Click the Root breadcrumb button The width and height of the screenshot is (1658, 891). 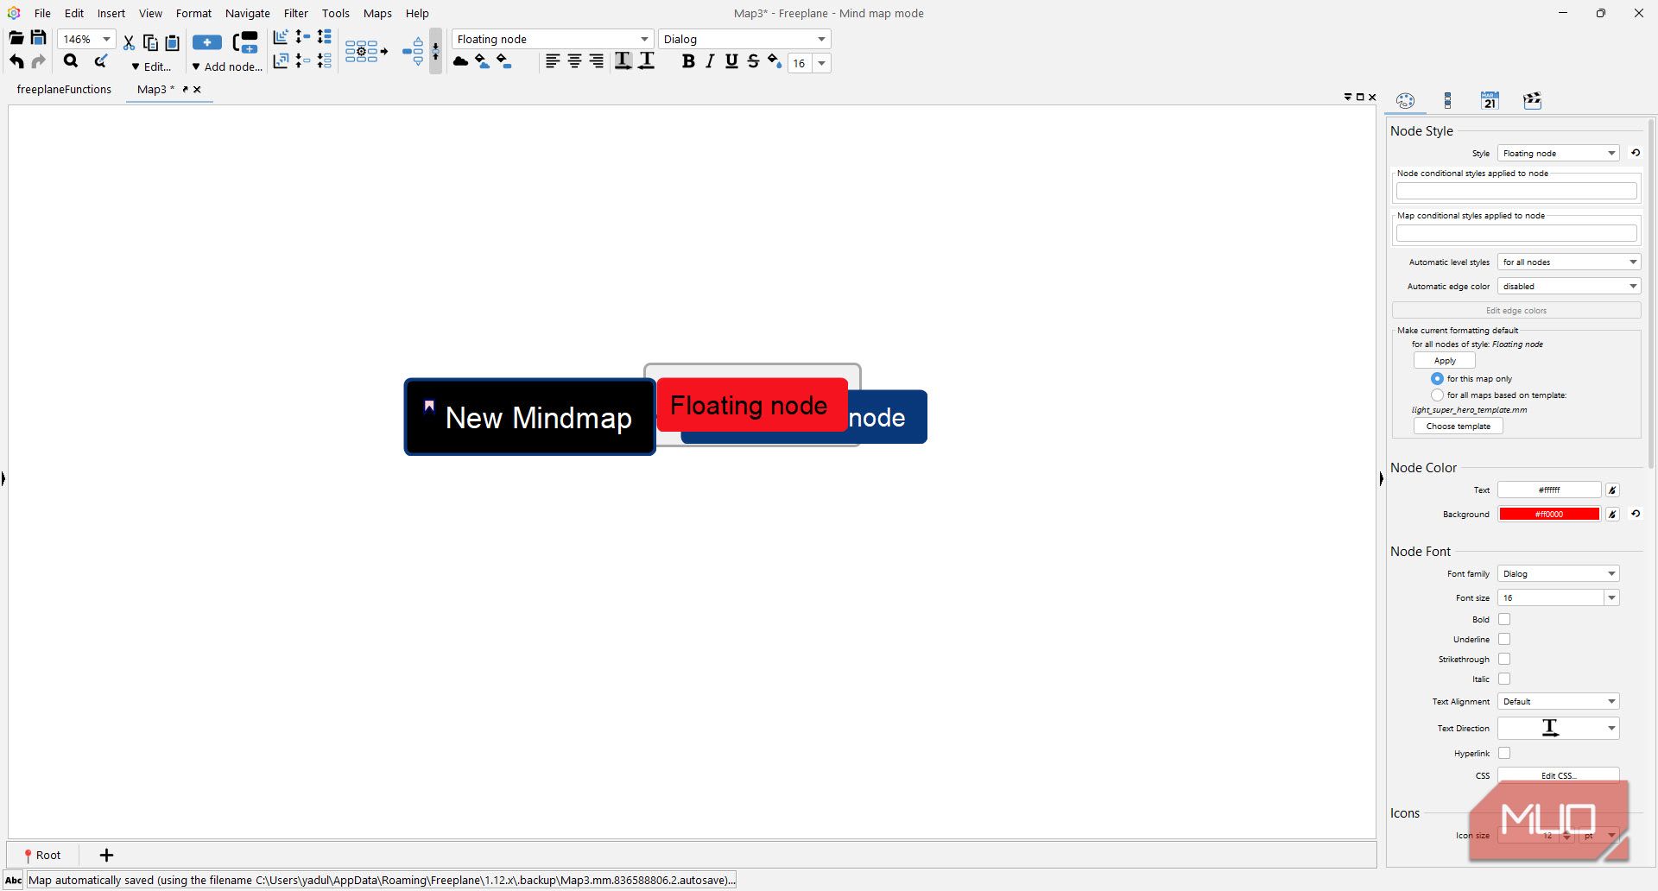[x=43, y=855]
